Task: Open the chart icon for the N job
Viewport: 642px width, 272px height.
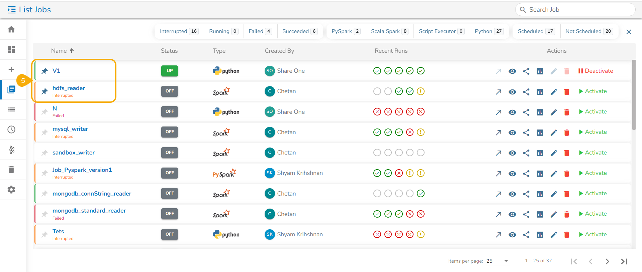Action: (x=540, y=112)
